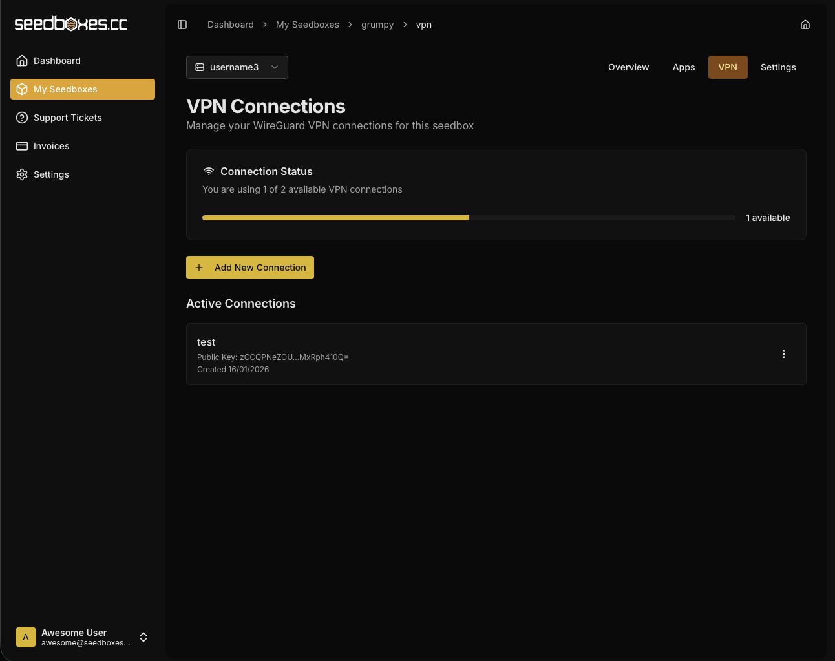Open the kebab menu on the test connection

(x=784, y=354)
